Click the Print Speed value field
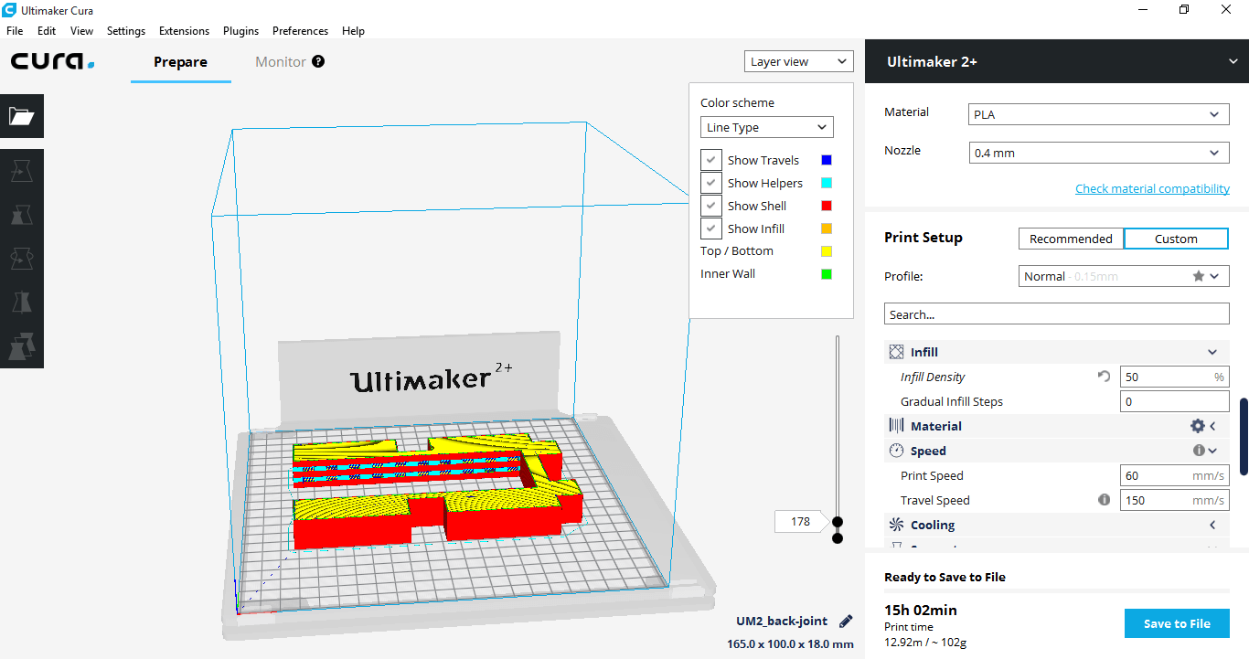 pos(1174,475)
